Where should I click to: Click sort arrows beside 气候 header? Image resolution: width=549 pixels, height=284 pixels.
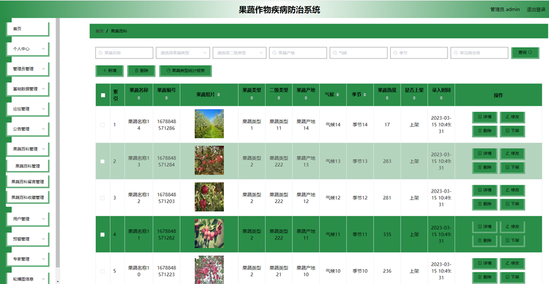(338, 95)
